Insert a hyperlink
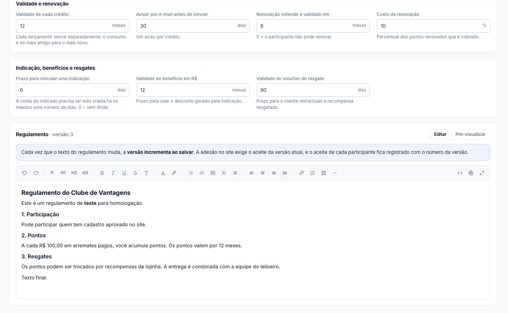The width and height of the screenshot is (508, 313). (301, 173)
